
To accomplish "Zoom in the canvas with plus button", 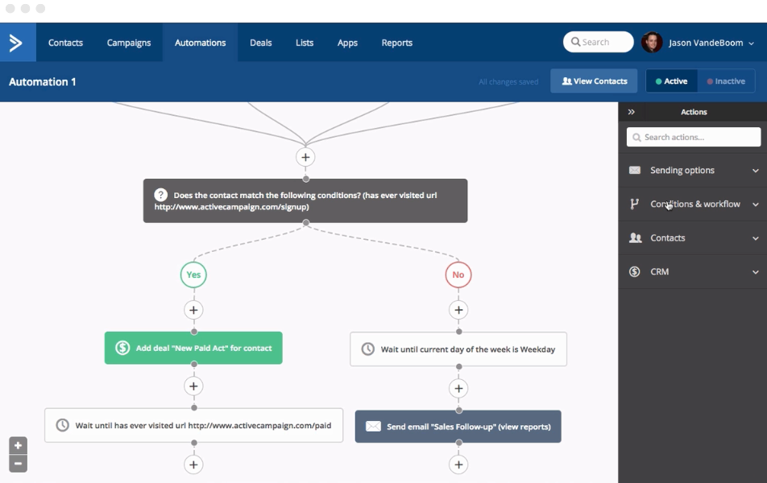I will [18, 445].
